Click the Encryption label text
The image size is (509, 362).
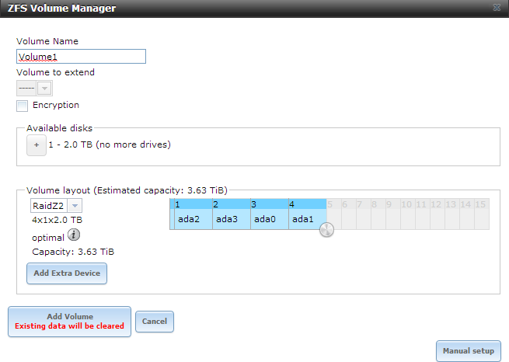click(56, 105)
